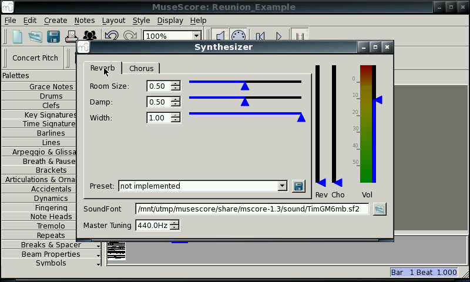The height and width of the screenshot is (282, 470).
Task: Click the score page thumbnail in navigator
Action: [116, 251]
